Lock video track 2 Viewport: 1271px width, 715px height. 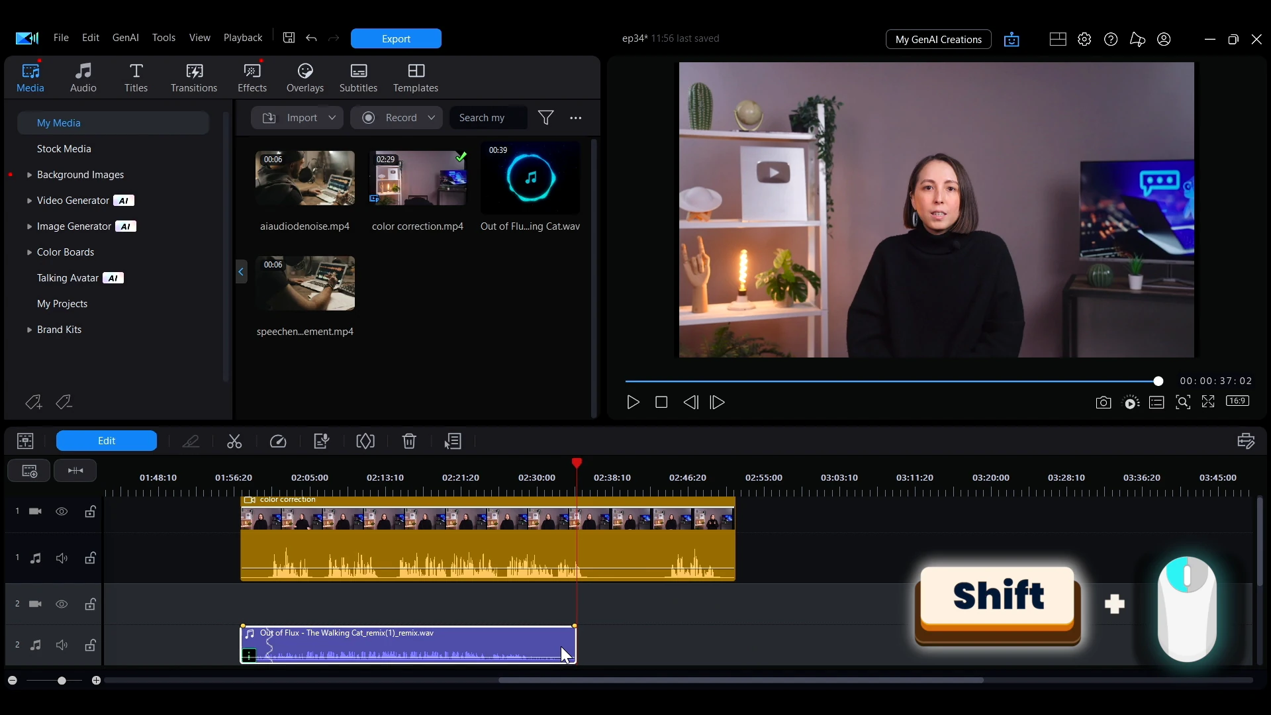tap(90, 604)
